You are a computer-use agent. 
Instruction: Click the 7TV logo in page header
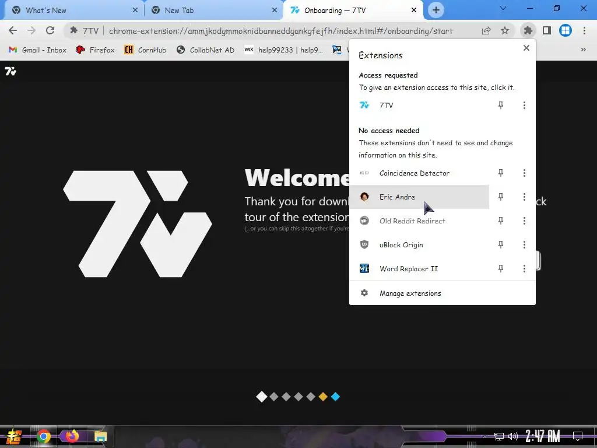10,71
